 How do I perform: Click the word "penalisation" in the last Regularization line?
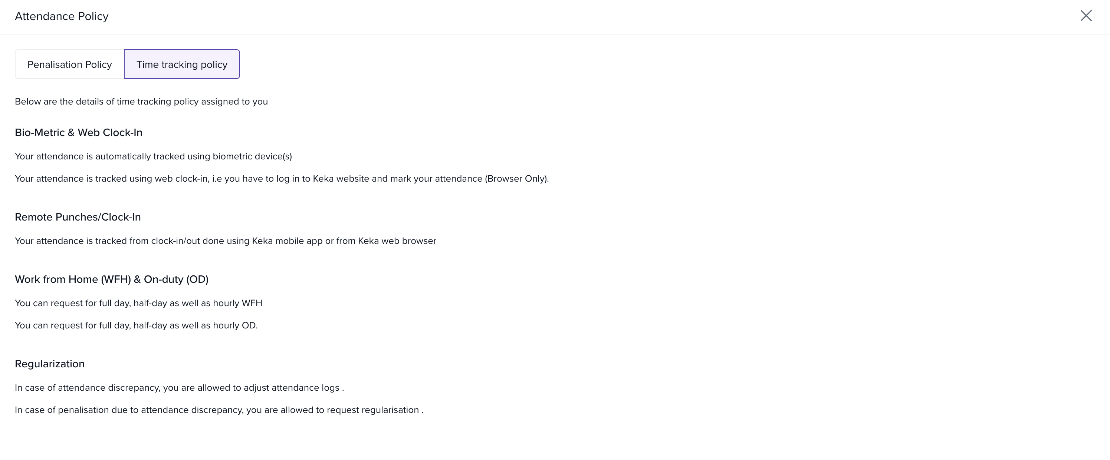(83, 410)
